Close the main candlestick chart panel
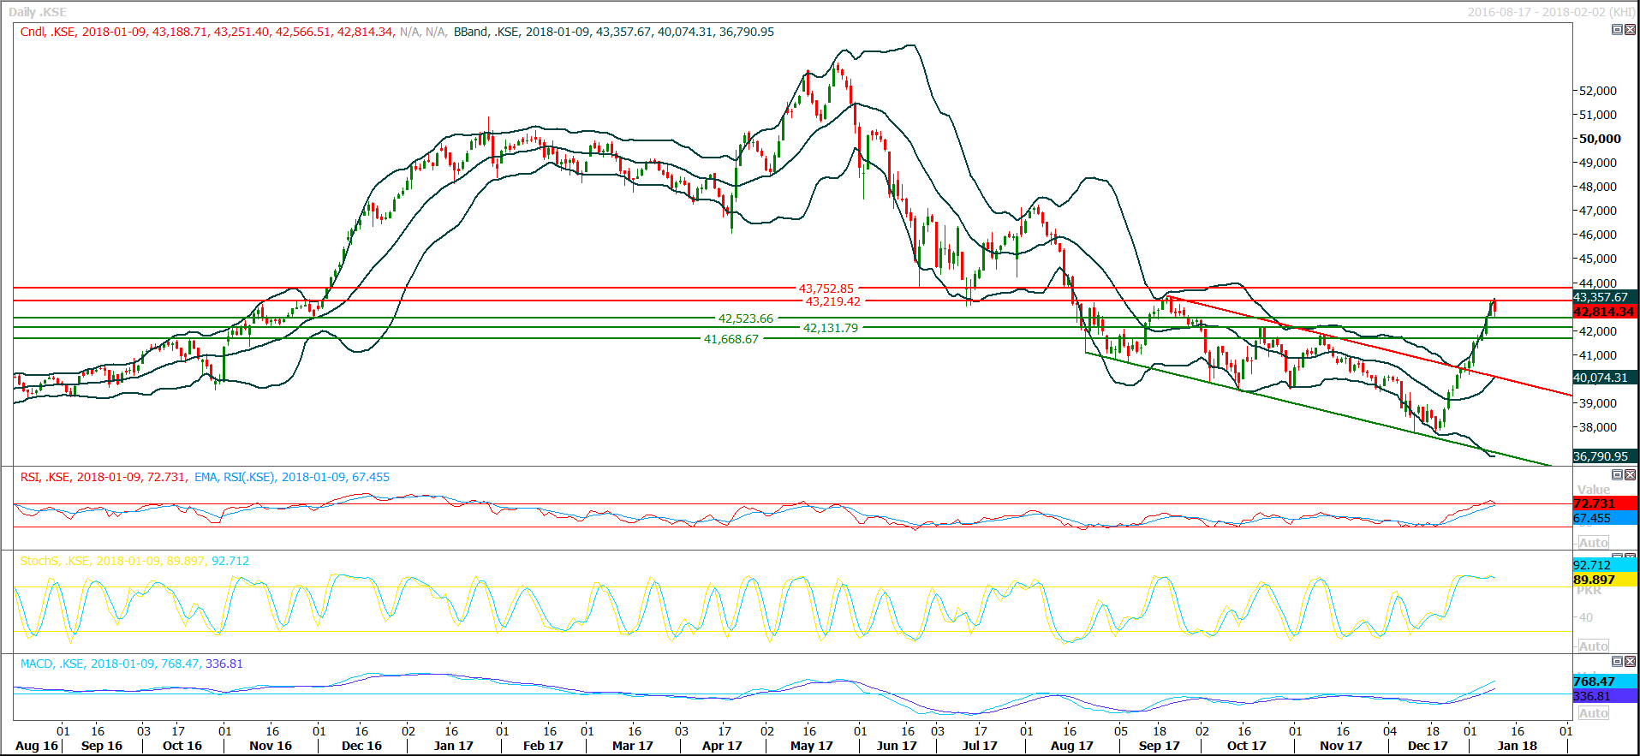The height and width of the screenshot is (756, 1640). [x=1630, y=29]
